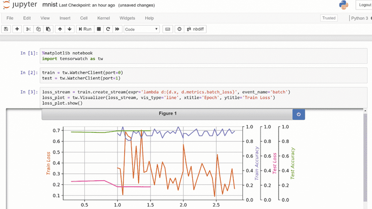Click the In [1] cell prompt

(x=29, y=53)
